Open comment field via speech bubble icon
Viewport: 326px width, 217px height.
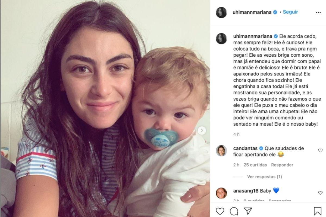point(234,211)
